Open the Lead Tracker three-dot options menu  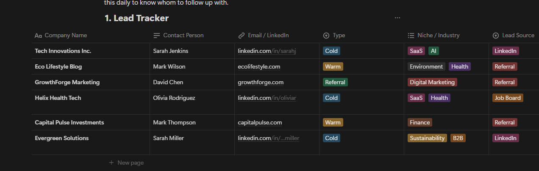point(397,18)
